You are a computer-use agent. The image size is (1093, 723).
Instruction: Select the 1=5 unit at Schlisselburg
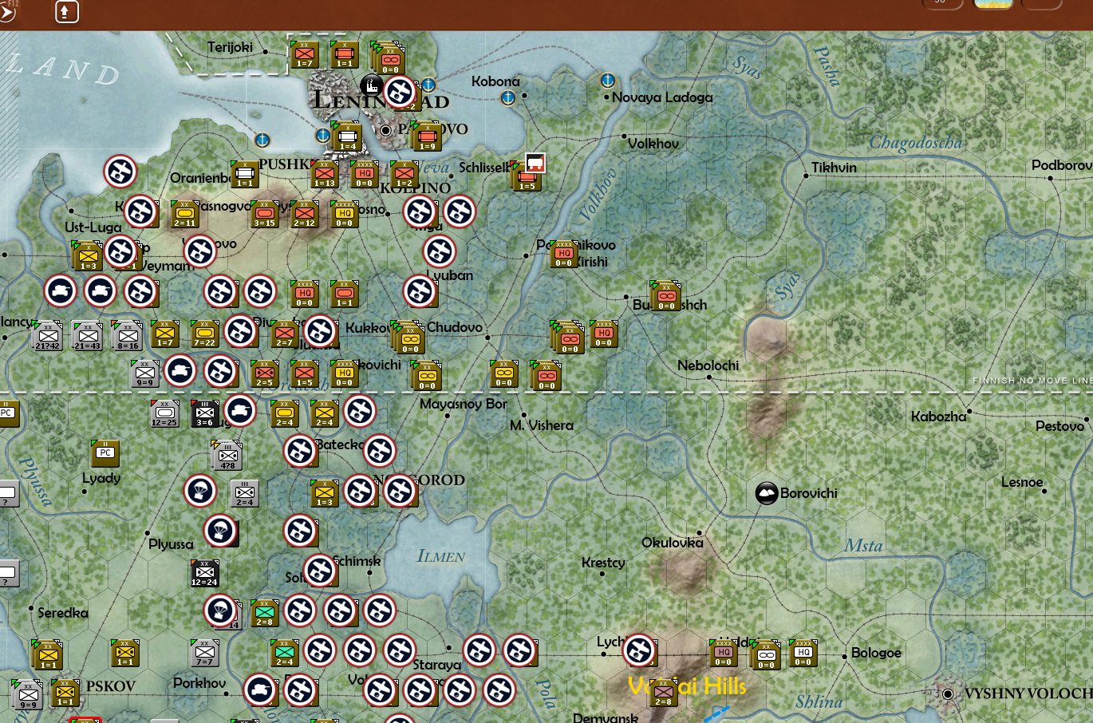coord(527,178)
